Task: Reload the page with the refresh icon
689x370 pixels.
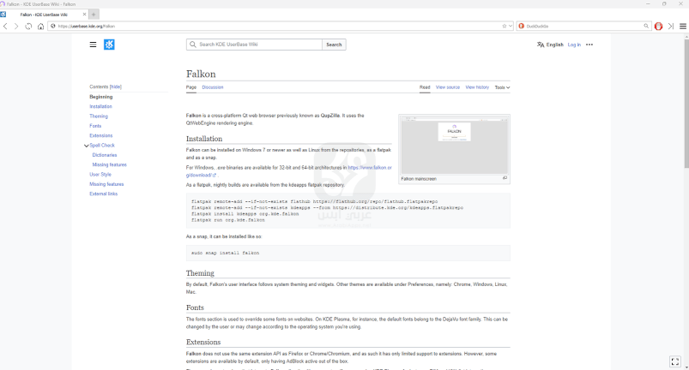Action: (x=28, y=27)
